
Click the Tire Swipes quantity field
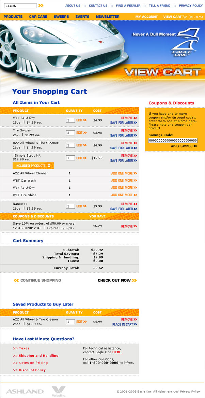[x=70, y=133]
